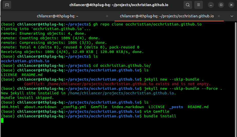This screenshot has width=237, height=137.
Task: Click 'remote: Counting objects' output line
Action: pos(50,38)
